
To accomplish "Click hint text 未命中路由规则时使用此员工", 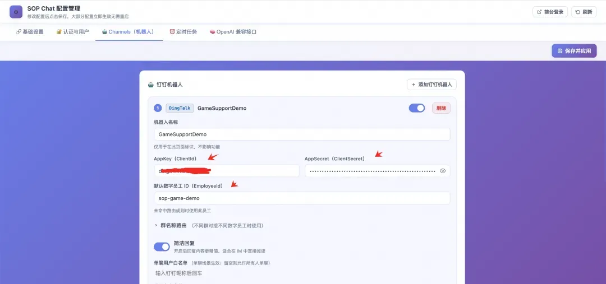I will (182, 211).
